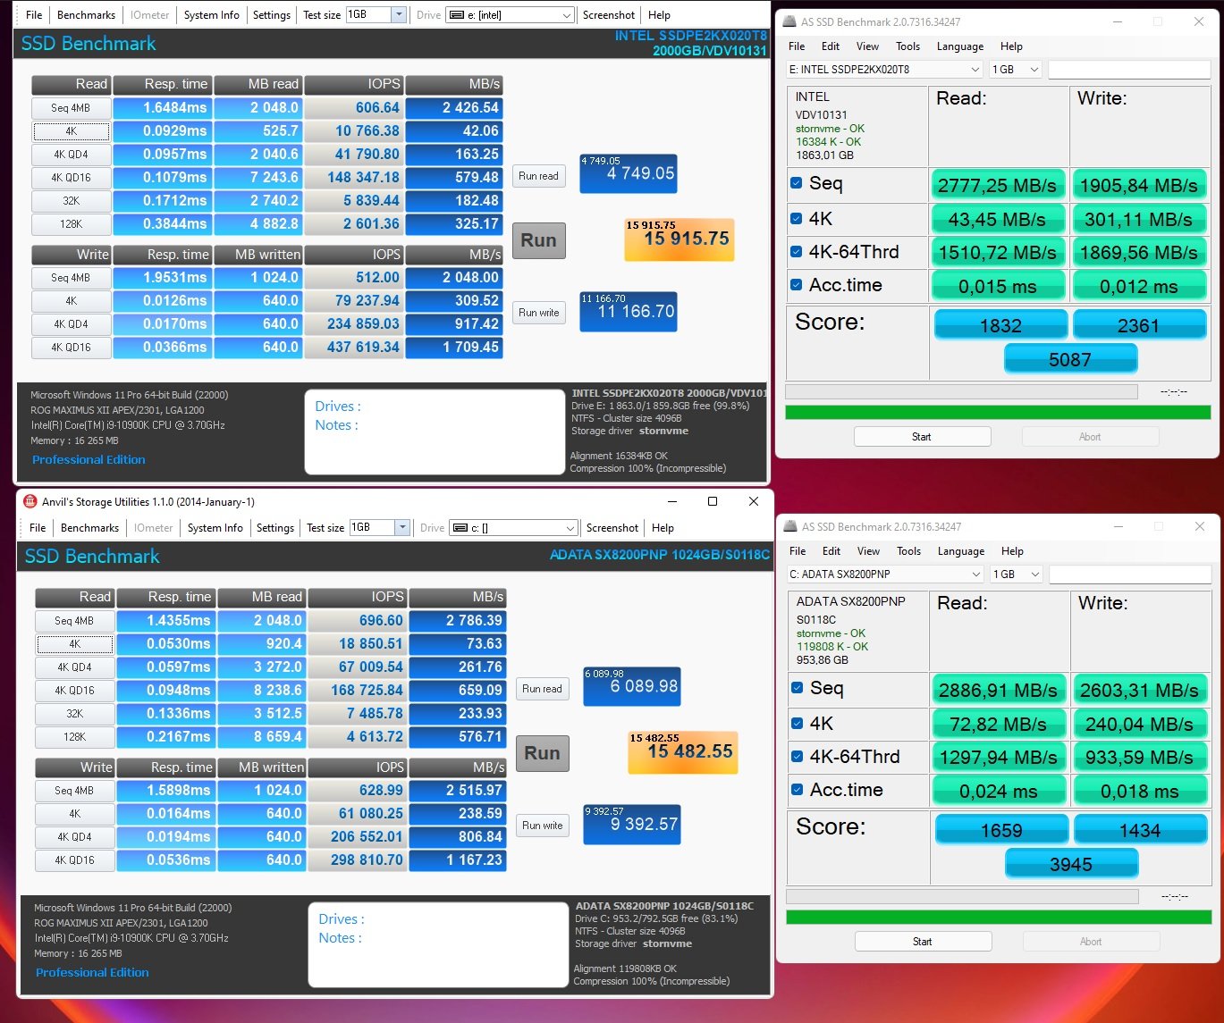Screen dimensions: 1224x1023
Task: Click the AS SSD total score 3945
Action: point(1071,864)
